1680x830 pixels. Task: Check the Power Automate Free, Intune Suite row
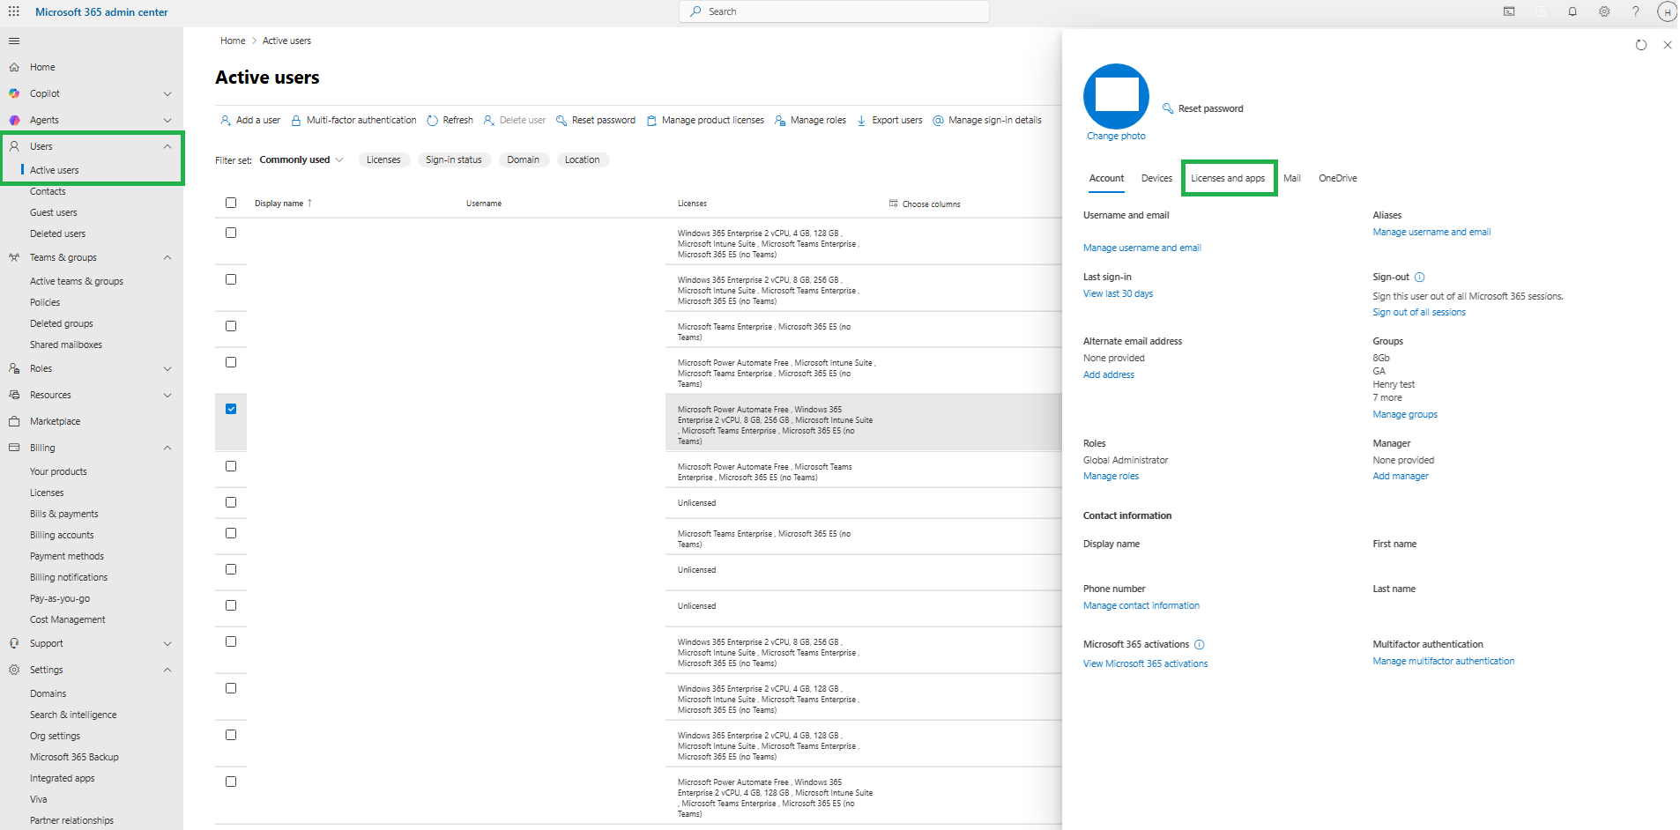tap(231, 362)
